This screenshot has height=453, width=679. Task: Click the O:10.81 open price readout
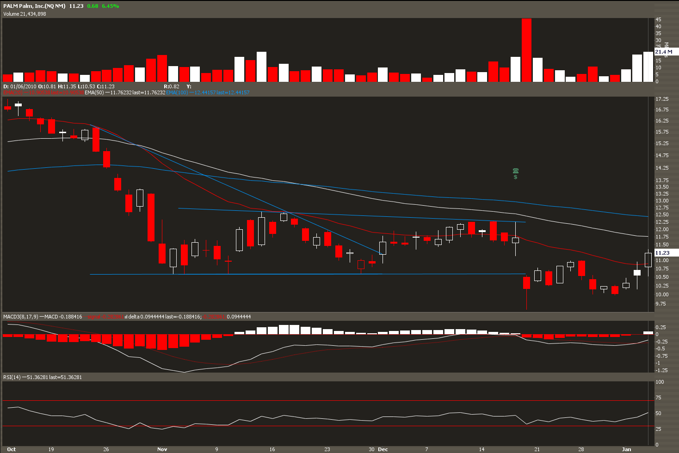pyautogui.click(x=47, y=86)
